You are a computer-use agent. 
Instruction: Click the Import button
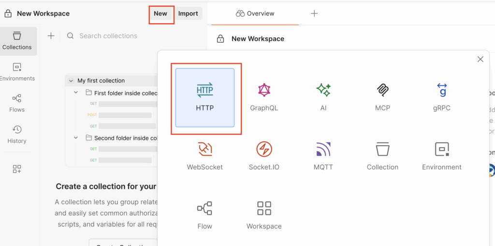coord(188,14)
